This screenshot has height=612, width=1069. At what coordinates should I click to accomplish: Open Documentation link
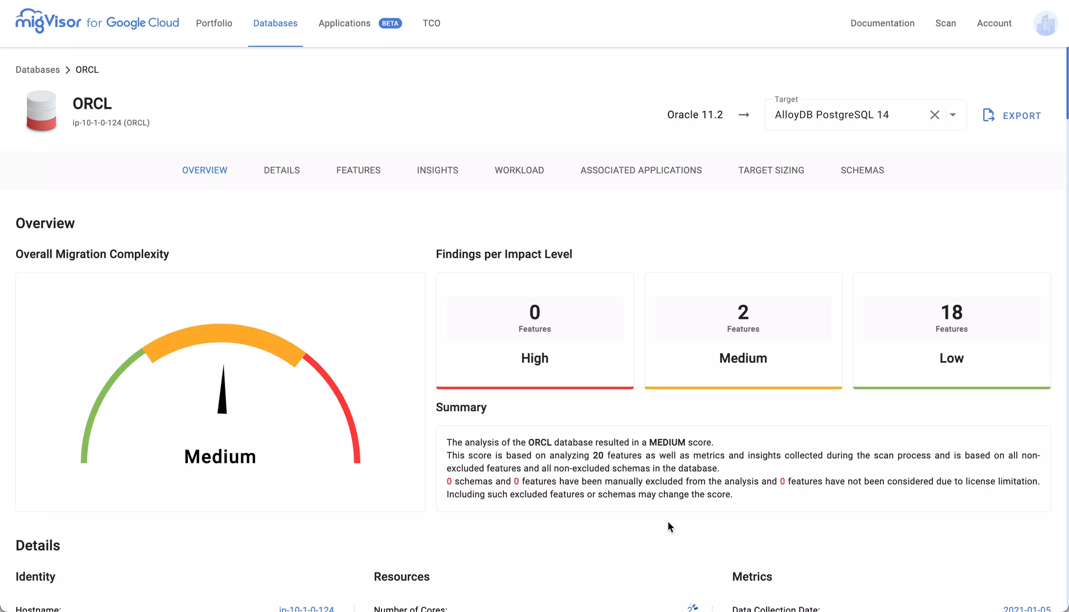point(882,23)
